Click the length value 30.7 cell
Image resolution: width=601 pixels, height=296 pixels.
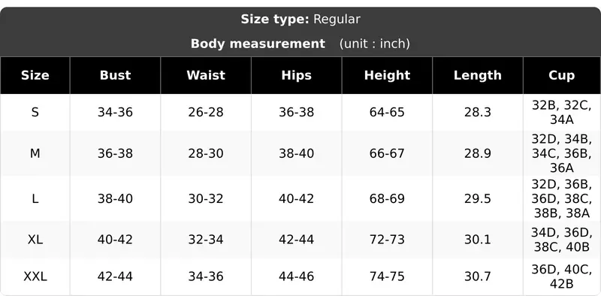point(478,276)
